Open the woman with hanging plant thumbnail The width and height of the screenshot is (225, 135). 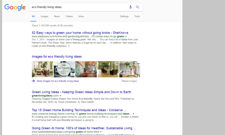130,69
